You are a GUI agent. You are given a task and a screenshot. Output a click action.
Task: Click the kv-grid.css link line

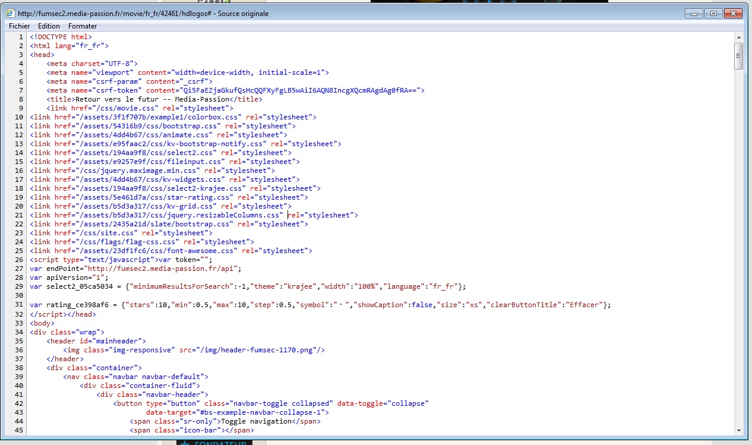pyautogui.click(x=161, y=206)
